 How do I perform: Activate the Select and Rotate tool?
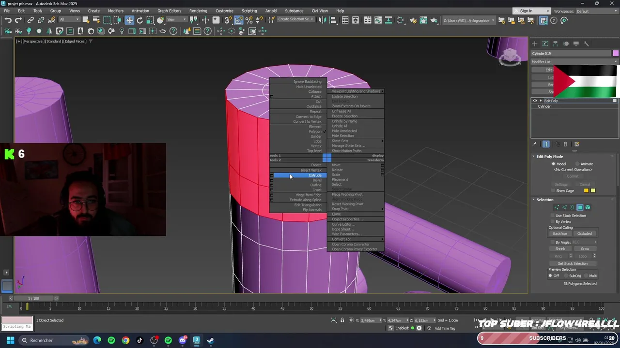click(140, 20)
